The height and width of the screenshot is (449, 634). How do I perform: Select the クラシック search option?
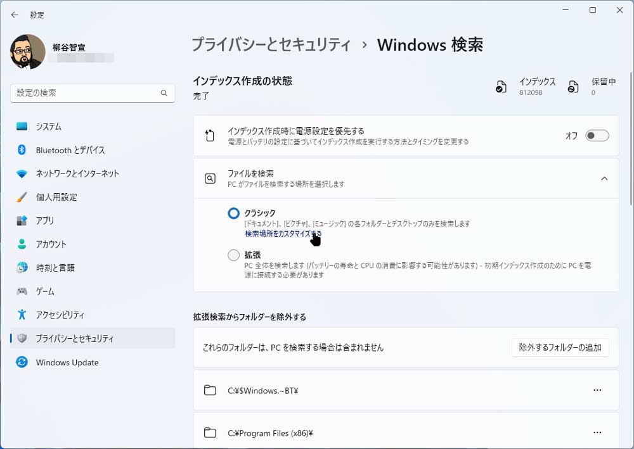click(233, 213)
